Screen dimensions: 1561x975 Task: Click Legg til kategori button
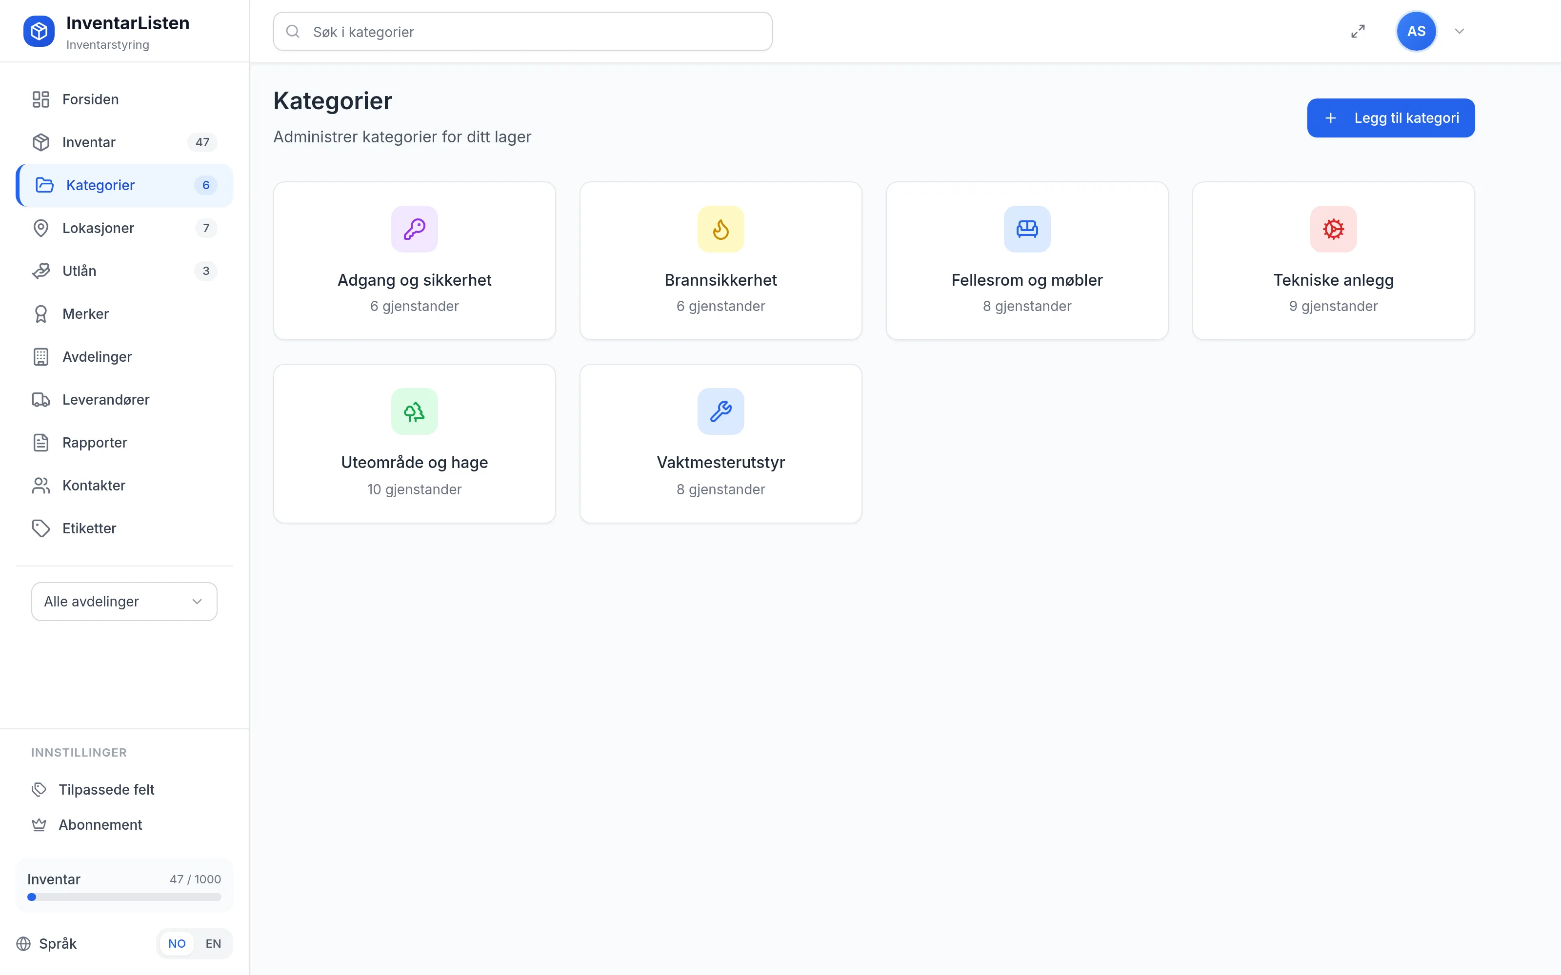[x=1391, y=118]
